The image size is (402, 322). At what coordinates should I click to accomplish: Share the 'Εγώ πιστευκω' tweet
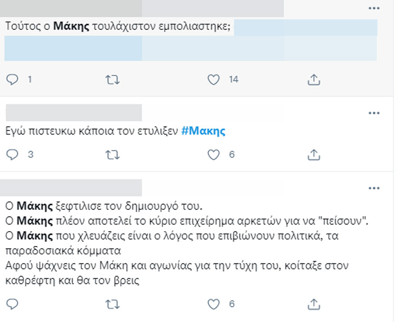[x=314, y=155]
